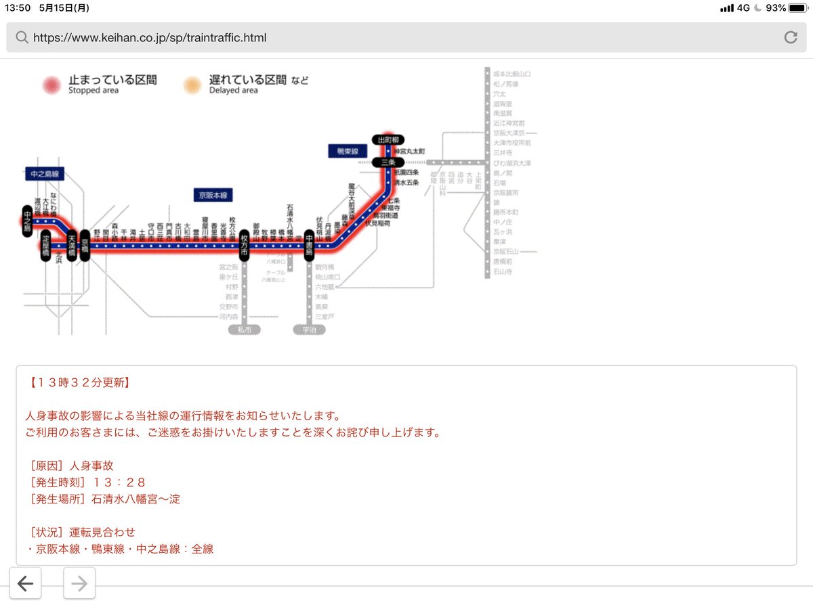Tap the 清水五条 station label
This screenshot has height=609, width=813.
(x=406, y=183)
